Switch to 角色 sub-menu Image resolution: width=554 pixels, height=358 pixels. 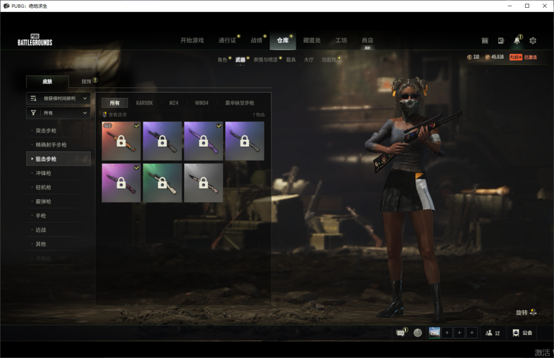222,59
